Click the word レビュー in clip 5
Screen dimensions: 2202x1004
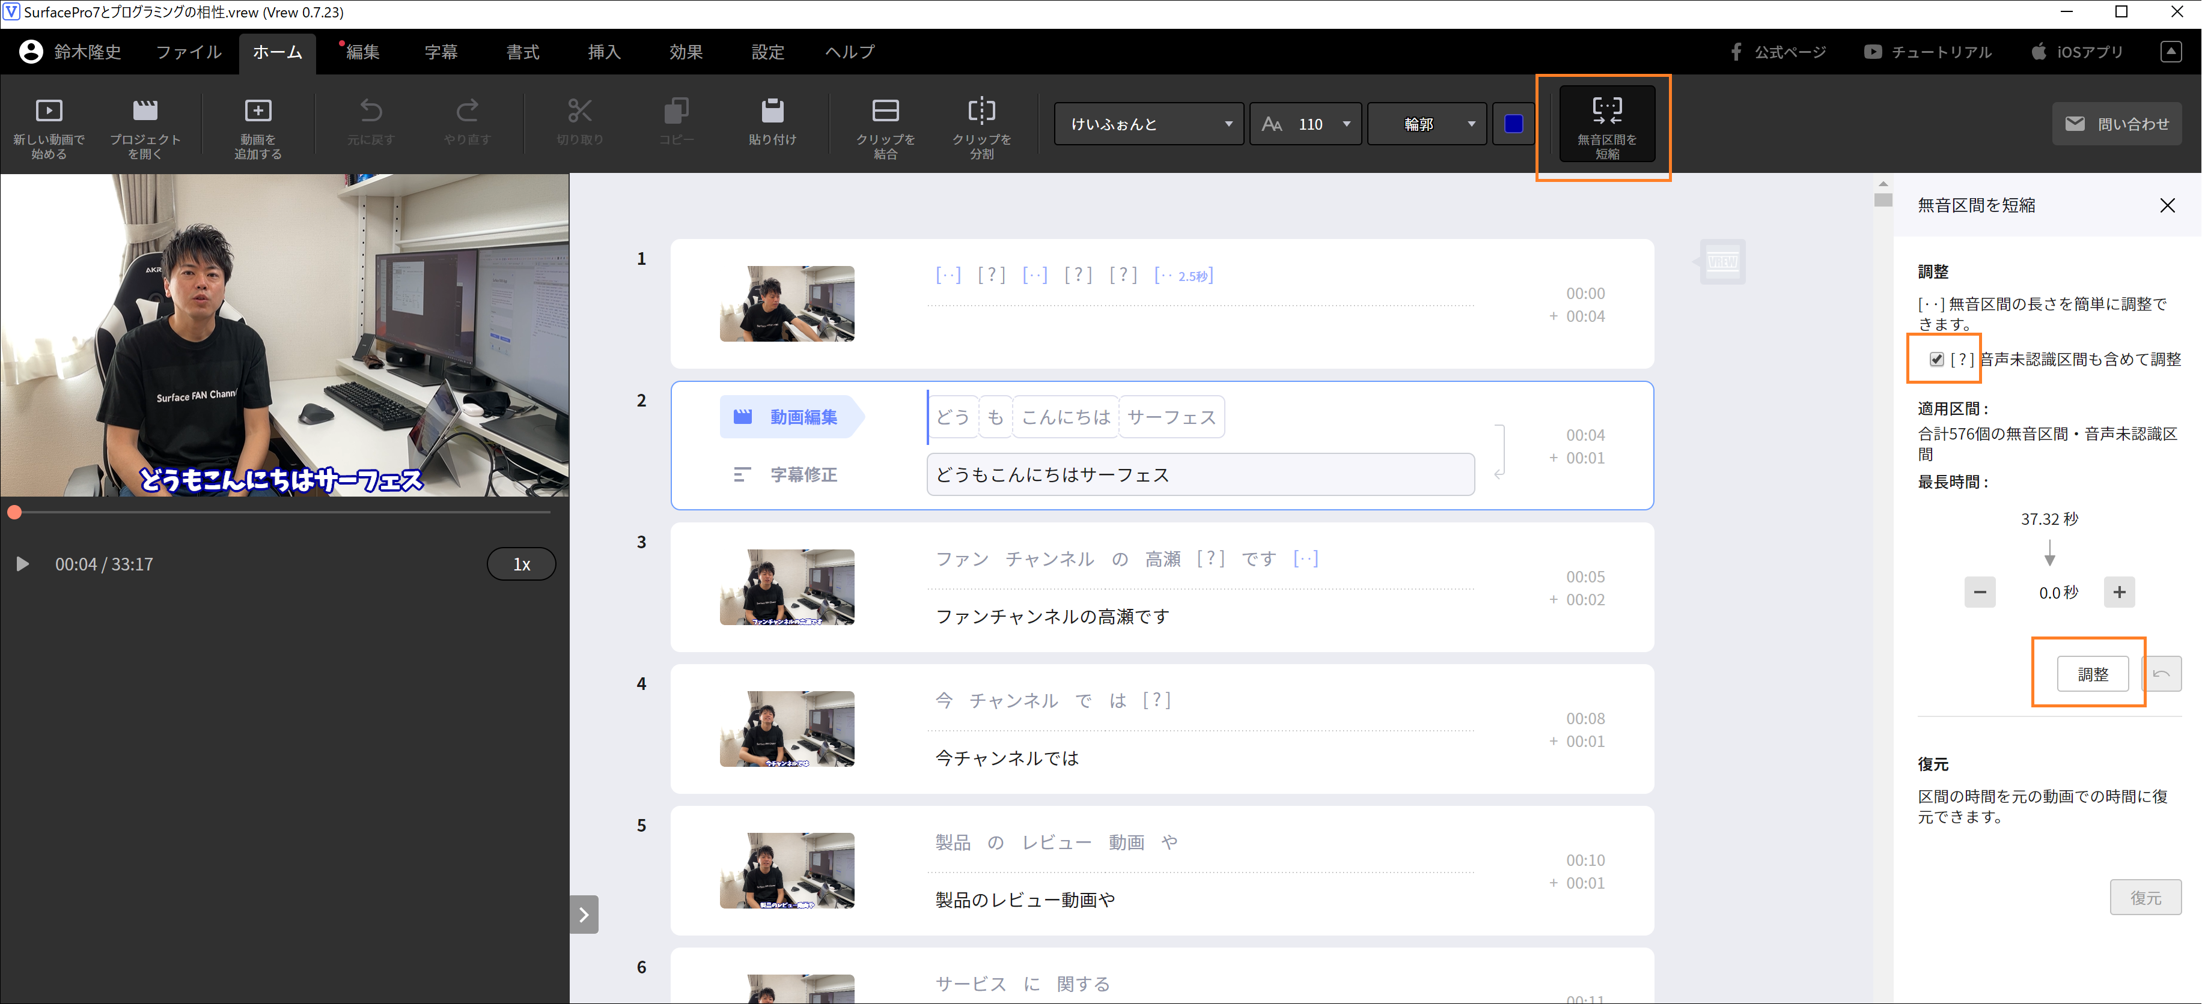[1057, 842]
